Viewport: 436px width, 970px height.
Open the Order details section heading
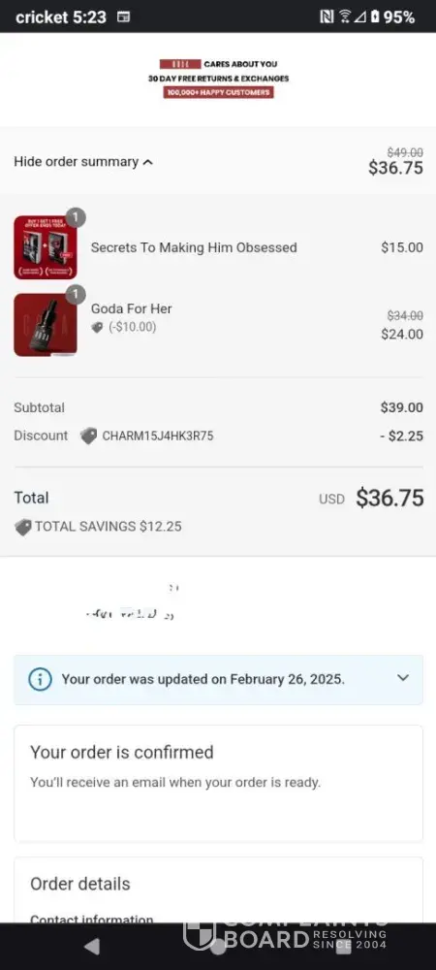[80, 884]
